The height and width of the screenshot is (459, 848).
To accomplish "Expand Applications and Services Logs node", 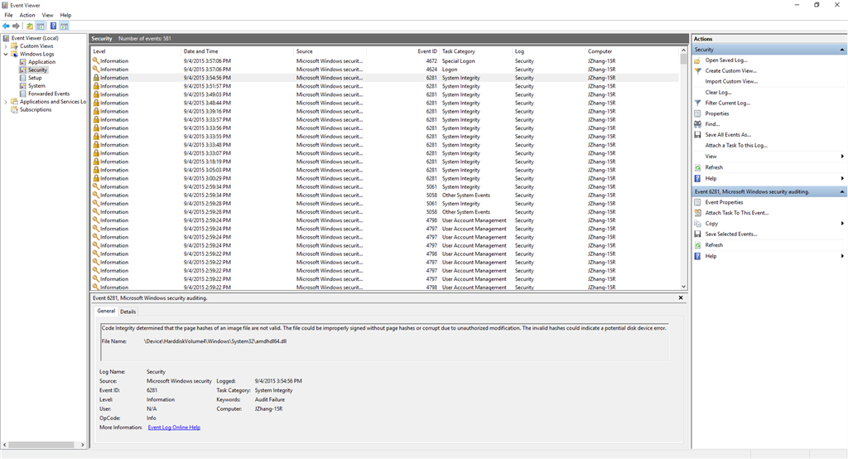I will pyautogui.click(x=6, y=102).
